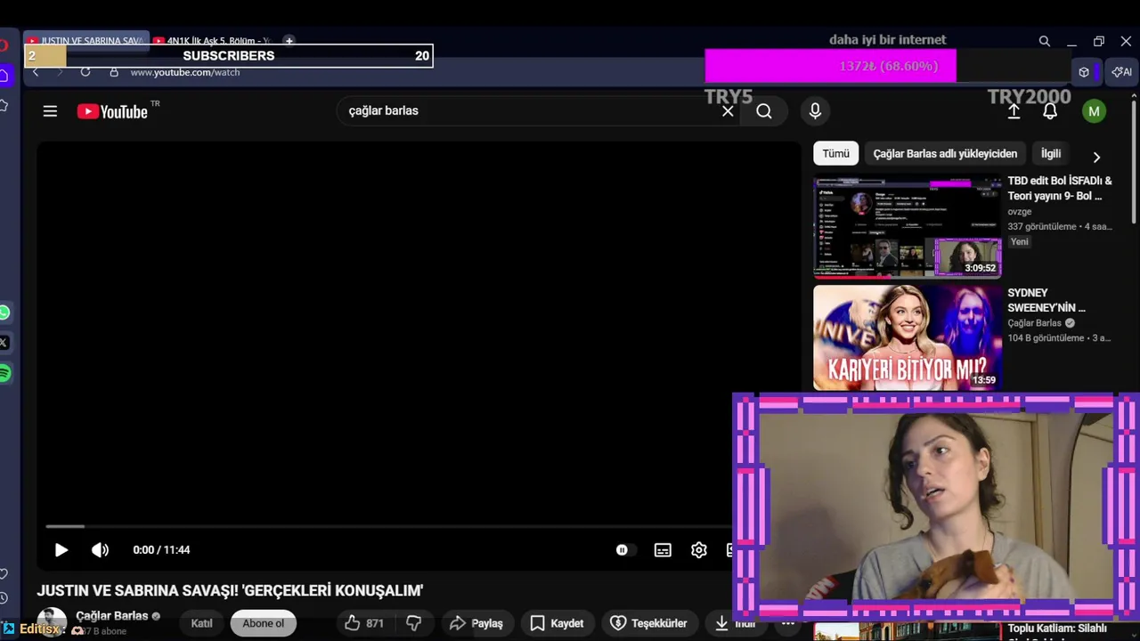Toggle subtitles in the player
Viewport: 1140px width, 641px height.
[x=663, y=550]
